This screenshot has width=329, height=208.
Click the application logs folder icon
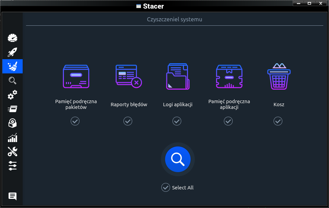(178, 76)
